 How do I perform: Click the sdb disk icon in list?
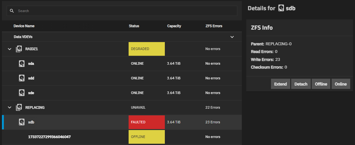[x=21, y=122]
